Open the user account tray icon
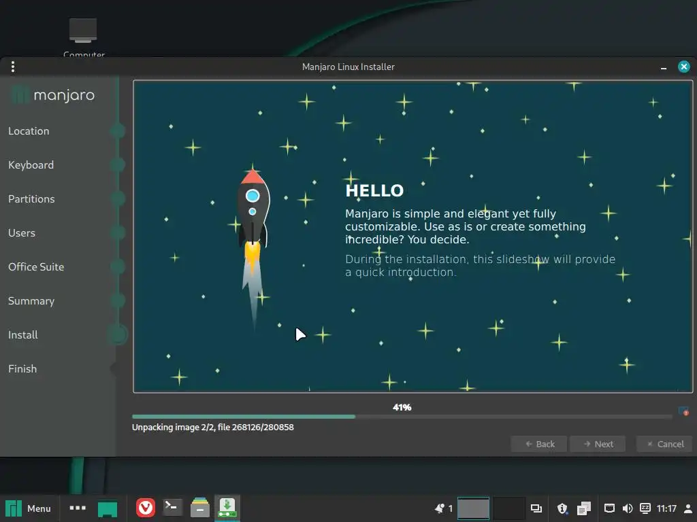Image resolution: width=697 pixels, height=522 pixels. tap(688, 508)
